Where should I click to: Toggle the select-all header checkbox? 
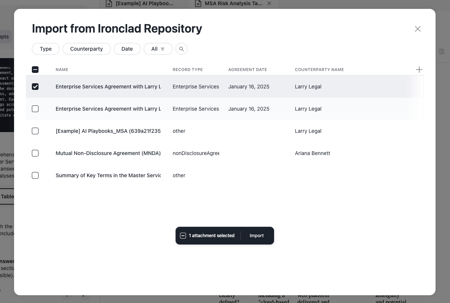35,70
